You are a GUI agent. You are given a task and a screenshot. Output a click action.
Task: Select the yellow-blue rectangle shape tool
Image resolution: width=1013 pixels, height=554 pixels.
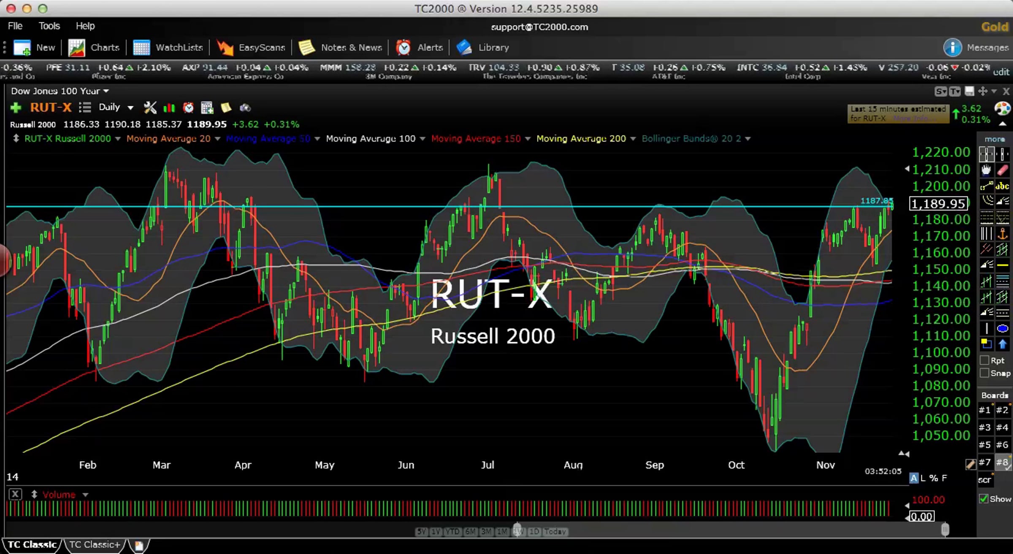point(986,344)
